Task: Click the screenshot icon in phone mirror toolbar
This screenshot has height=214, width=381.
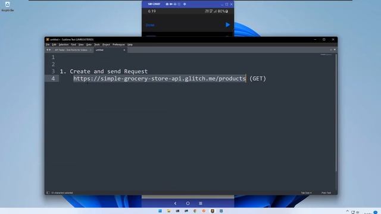Action: (167, 4)
